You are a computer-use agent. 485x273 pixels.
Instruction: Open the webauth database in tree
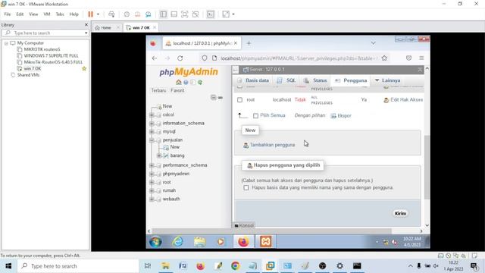pyautogui.click(x=171, y=199)
